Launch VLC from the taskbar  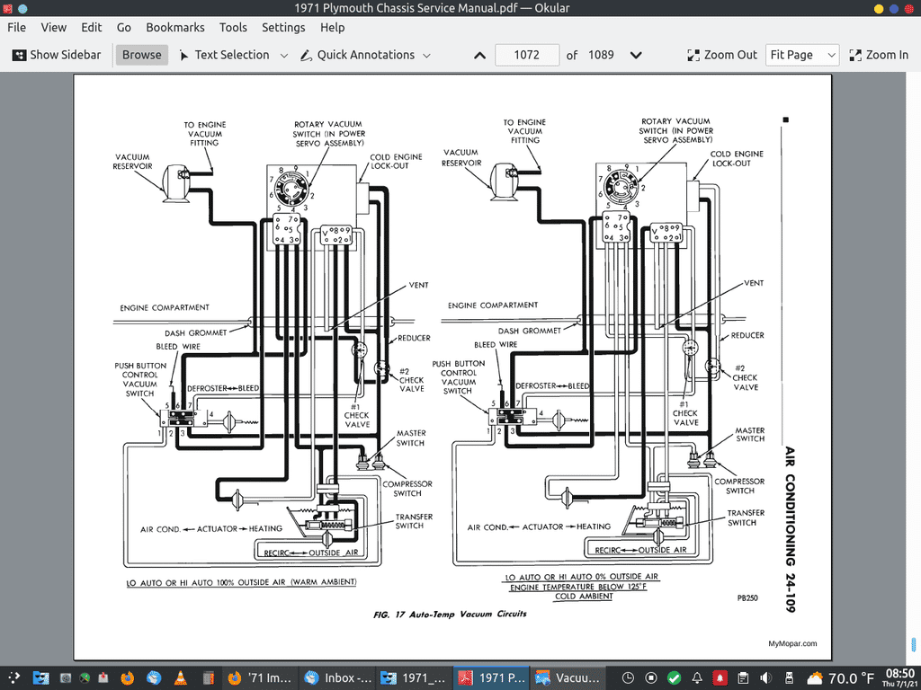tap(179, 677)
